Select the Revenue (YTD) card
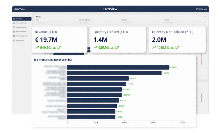 (60, 40)
